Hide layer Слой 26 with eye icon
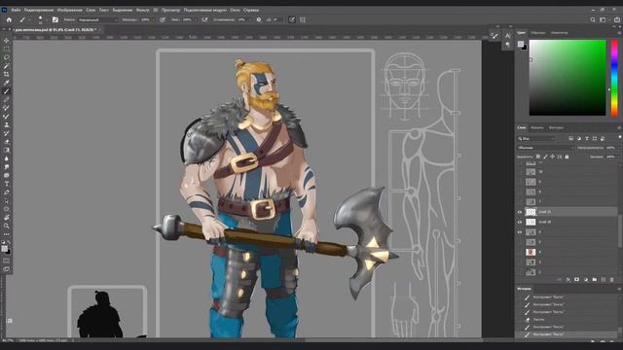The width and height of the screenshot is (623, 350). [x=520, y=223]
